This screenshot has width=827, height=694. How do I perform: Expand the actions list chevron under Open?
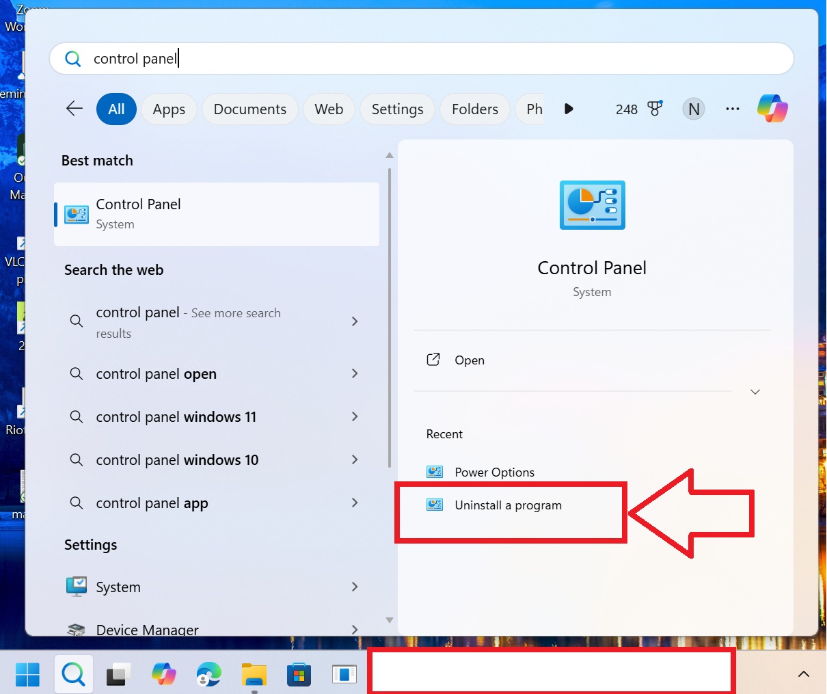click(x=755, y=392)
